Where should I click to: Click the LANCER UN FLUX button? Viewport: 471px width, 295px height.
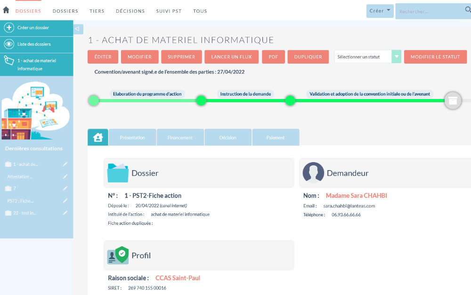point(231,57)
